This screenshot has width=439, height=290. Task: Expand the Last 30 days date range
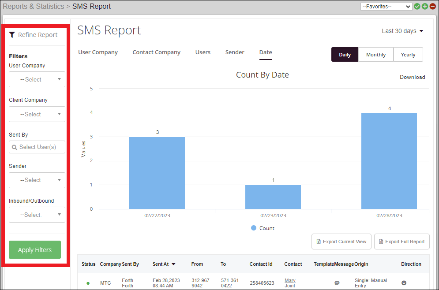click(x=402, y=31)
